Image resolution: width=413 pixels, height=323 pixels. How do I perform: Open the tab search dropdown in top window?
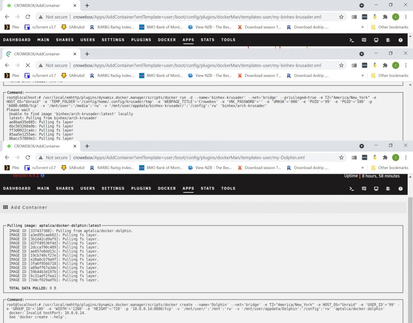[362, 5]
